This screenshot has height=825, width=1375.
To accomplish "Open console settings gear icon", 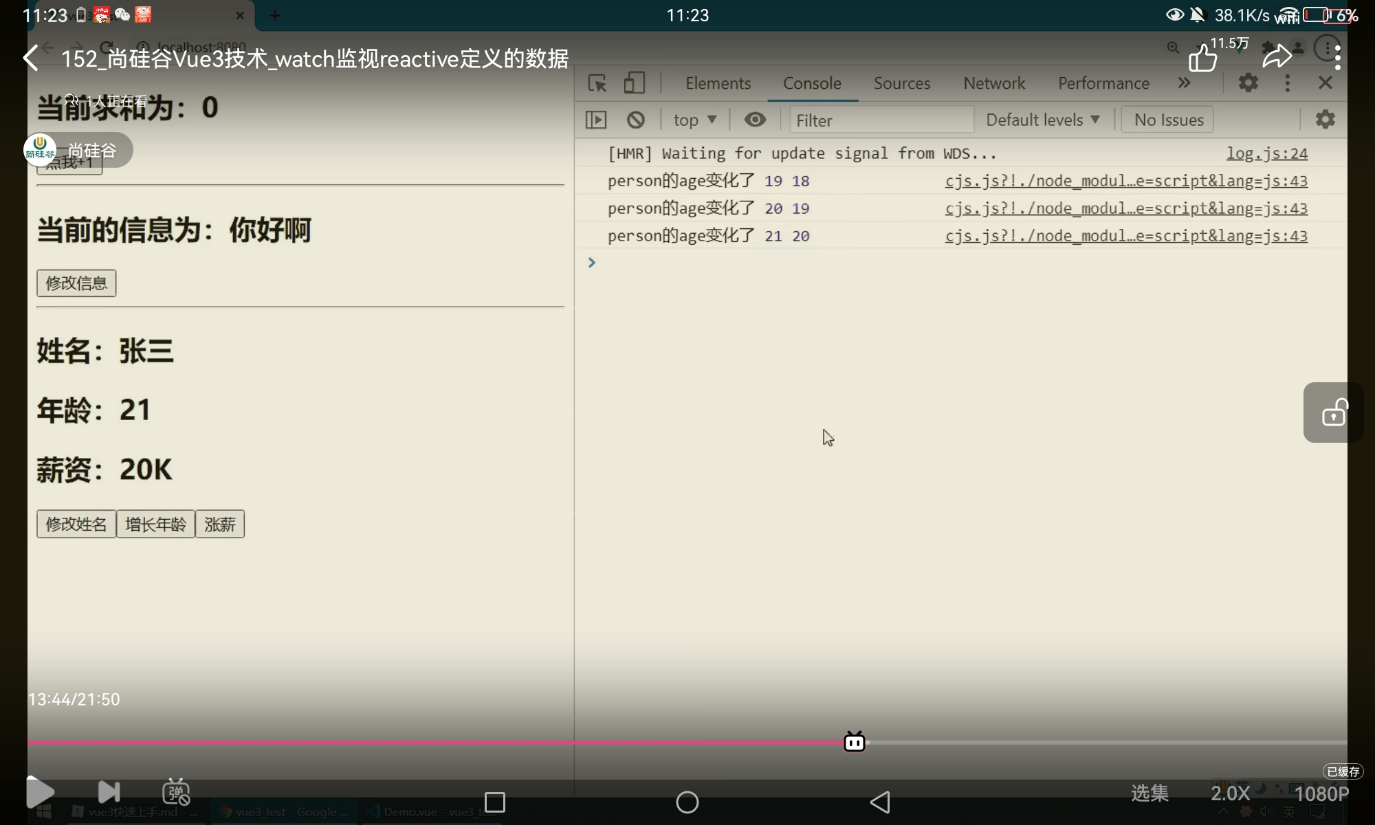I will 1325,120.
